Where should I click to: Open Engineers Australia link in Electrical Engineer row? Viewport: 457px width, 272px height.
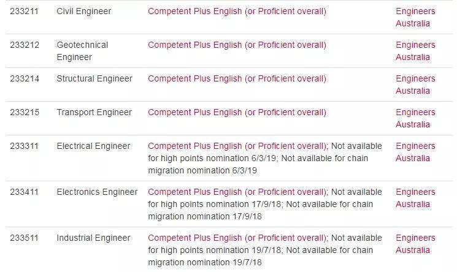[415, 152]
